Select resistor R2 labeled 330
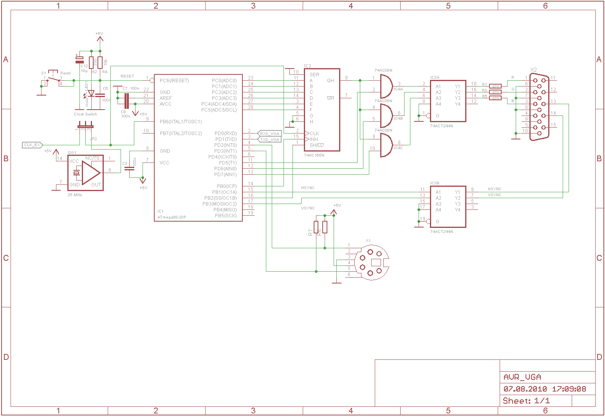 (91, 63)
